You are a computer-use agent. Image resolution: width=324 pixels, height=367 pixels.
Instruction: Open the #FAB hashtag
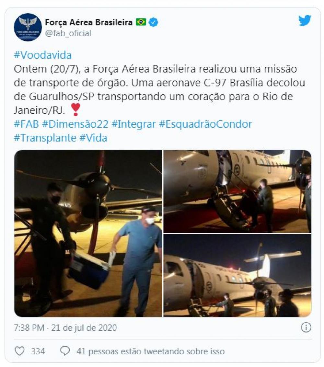26,124
